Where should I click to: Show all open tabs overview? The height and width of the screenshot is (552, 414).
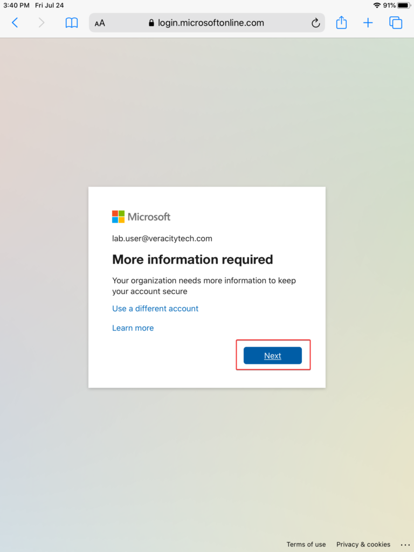[396, 23]
